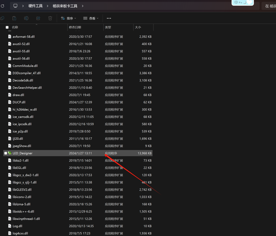
Task: Click the file icon beside avformat-58.dll
Action: tap(10, 36)
